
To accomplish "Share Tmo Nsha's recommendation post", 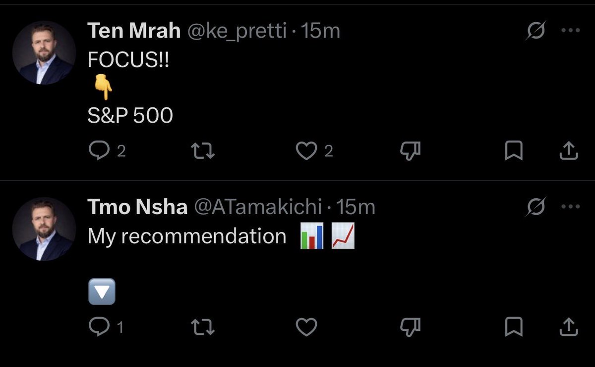I will pos(569,326).
